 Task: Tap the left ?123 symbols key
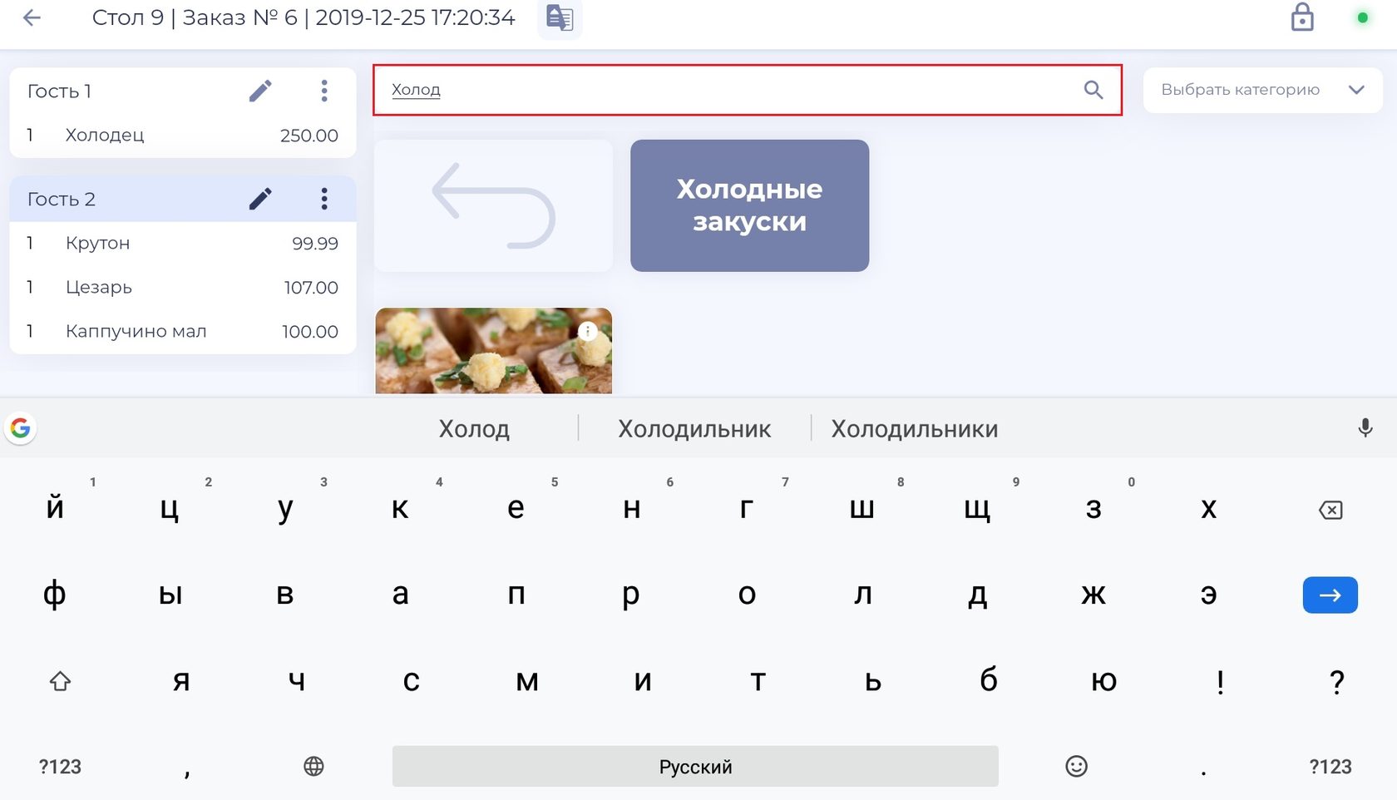click(60, 767)
